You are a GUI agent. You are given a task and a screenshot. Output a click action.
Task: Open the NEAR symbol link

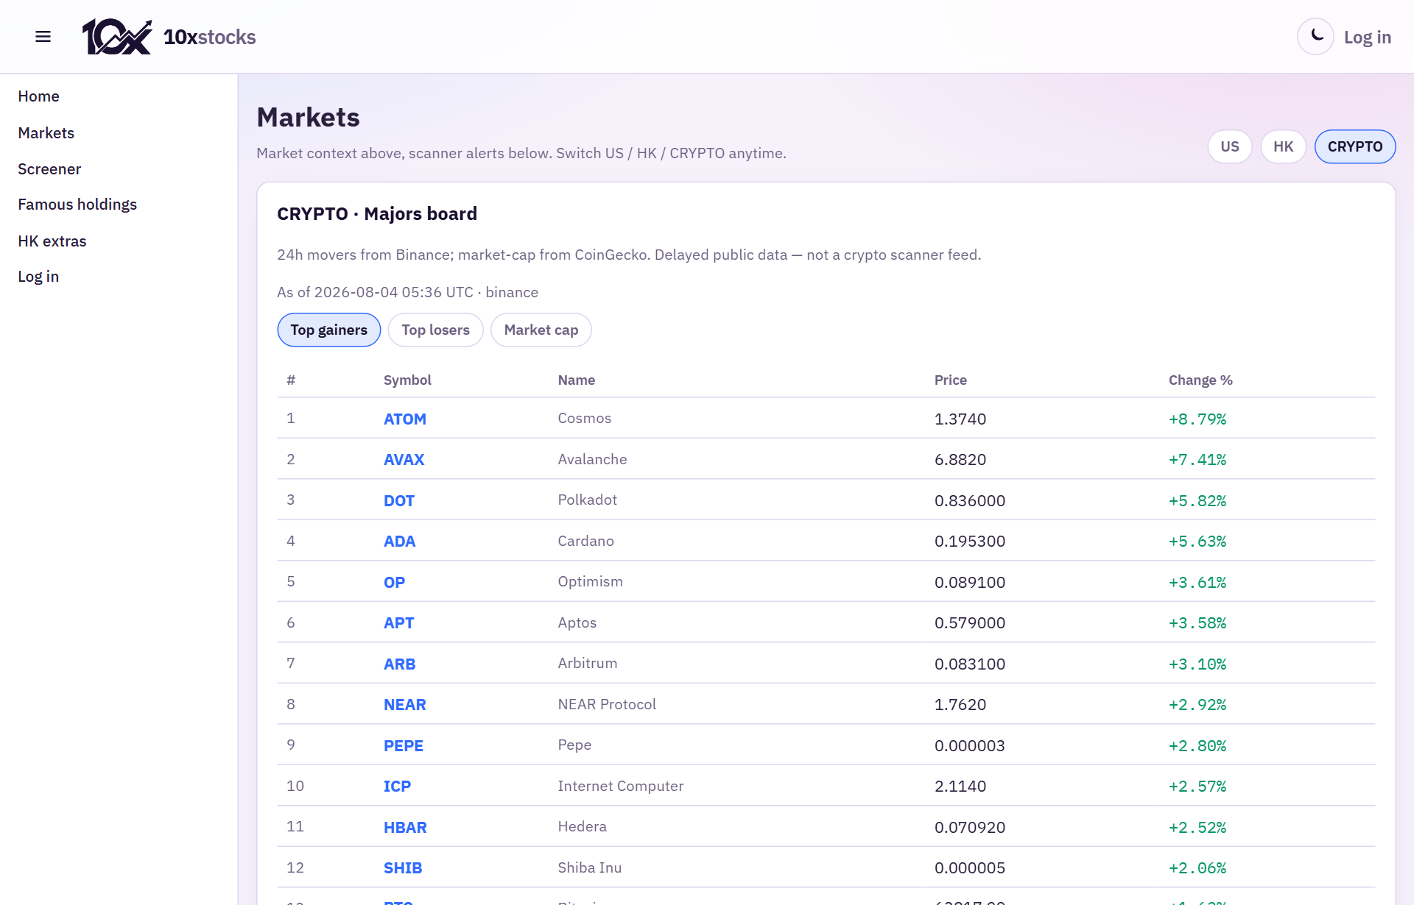coord(405,705)
